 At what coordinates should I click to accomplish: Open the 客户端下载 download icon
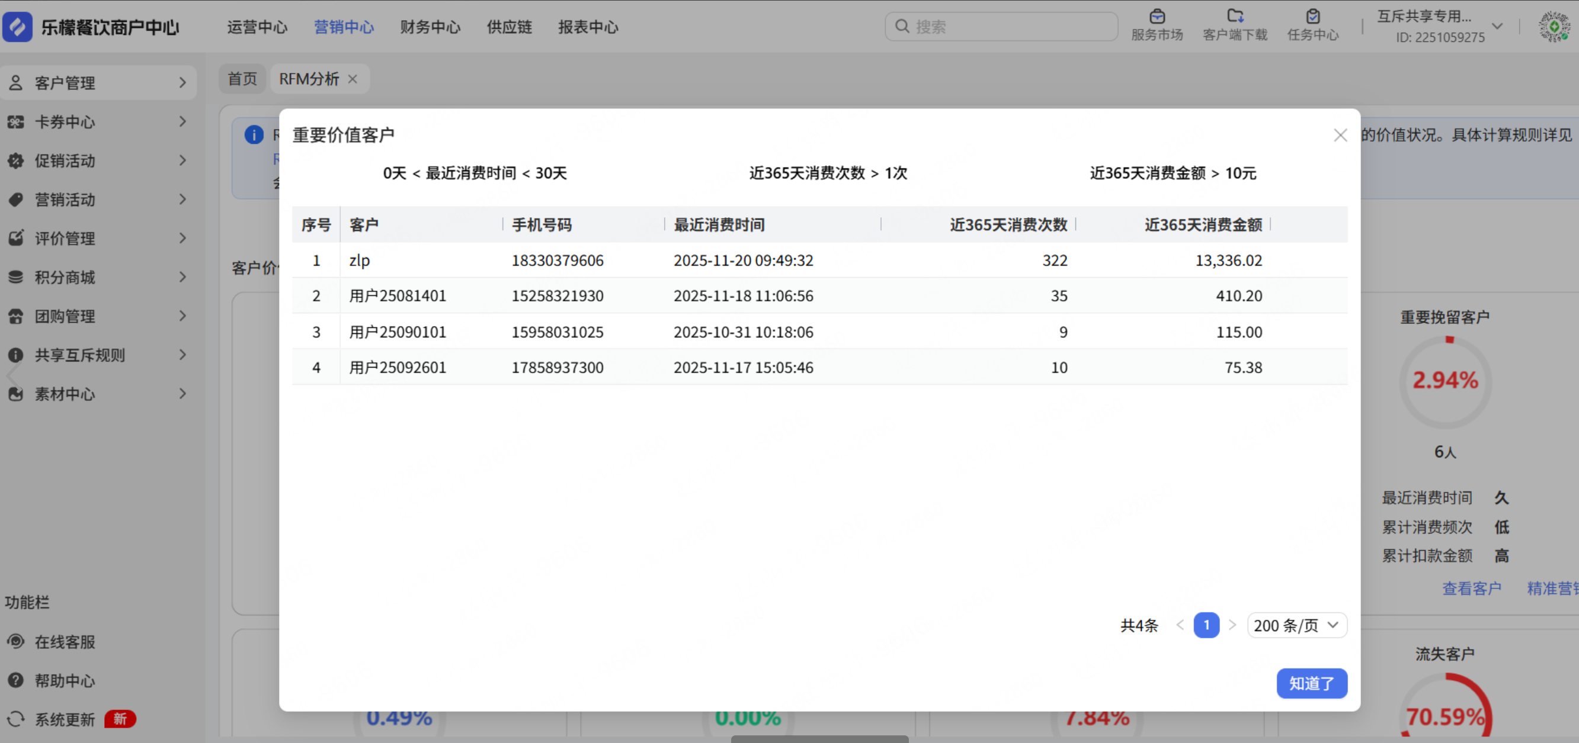coord(1235,17)
